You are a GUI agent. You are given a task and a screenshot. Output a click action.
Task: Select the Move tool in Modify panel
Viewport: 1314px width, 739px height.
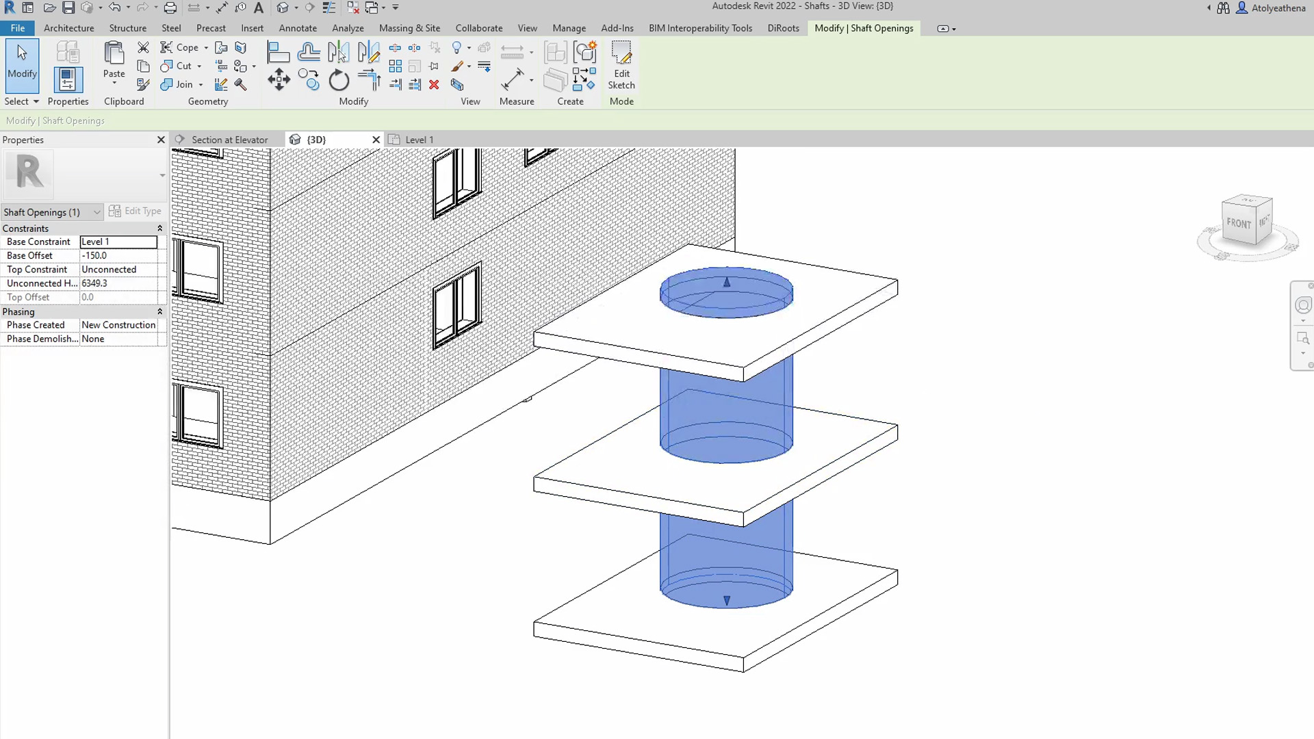click(279, 80)
